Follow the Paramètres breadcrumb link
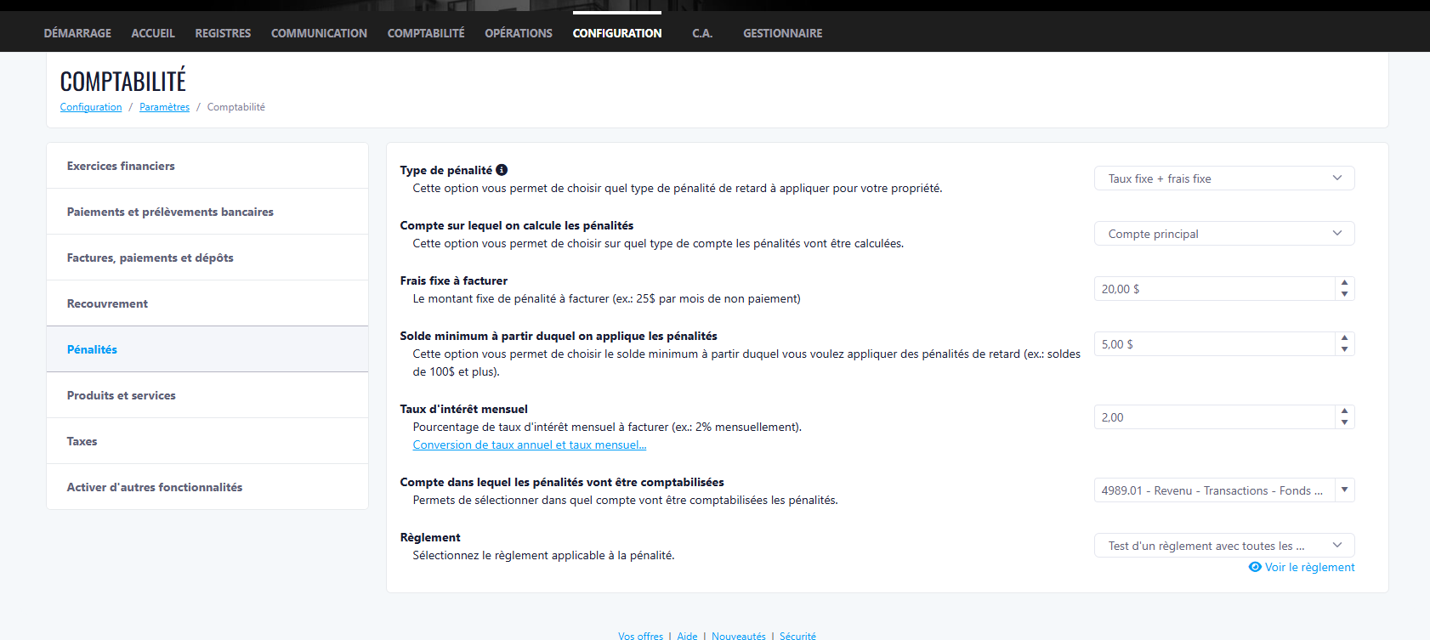The width and height of the screenshot is (1430, 640). click(165, 107)
